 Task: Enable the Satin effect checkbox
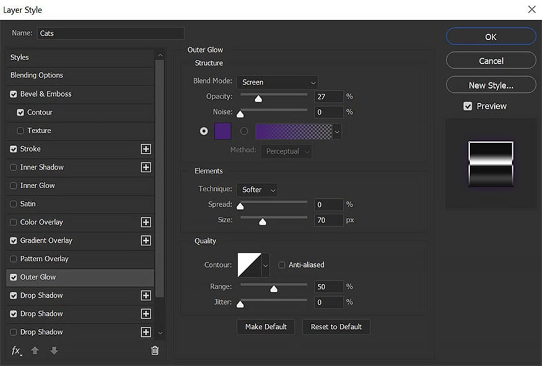click(14, 204)
